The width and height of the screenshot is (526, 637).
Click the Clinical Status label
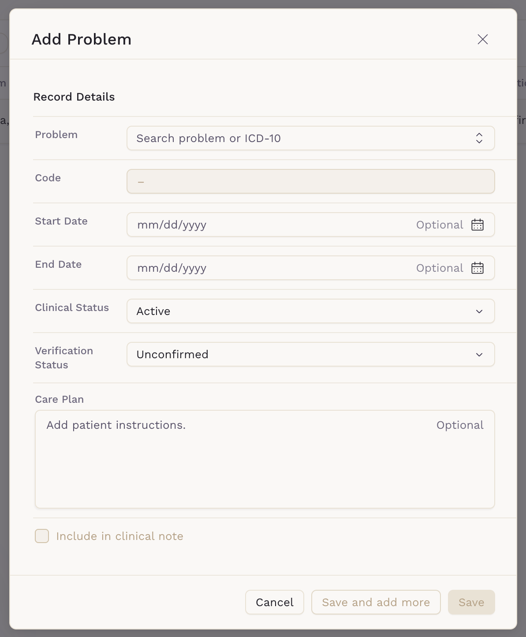(72, 307)
